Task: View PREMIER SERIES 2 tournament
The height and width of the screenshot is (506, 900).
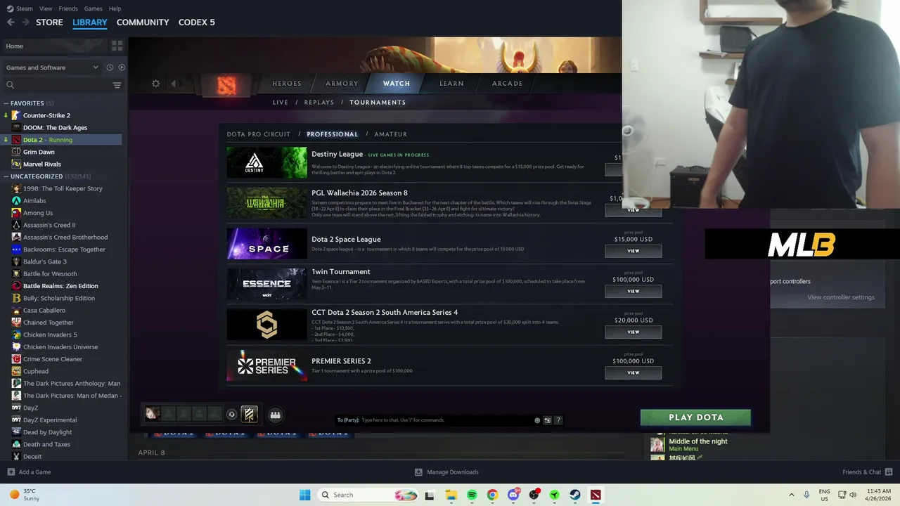Action: coord(634,372)
